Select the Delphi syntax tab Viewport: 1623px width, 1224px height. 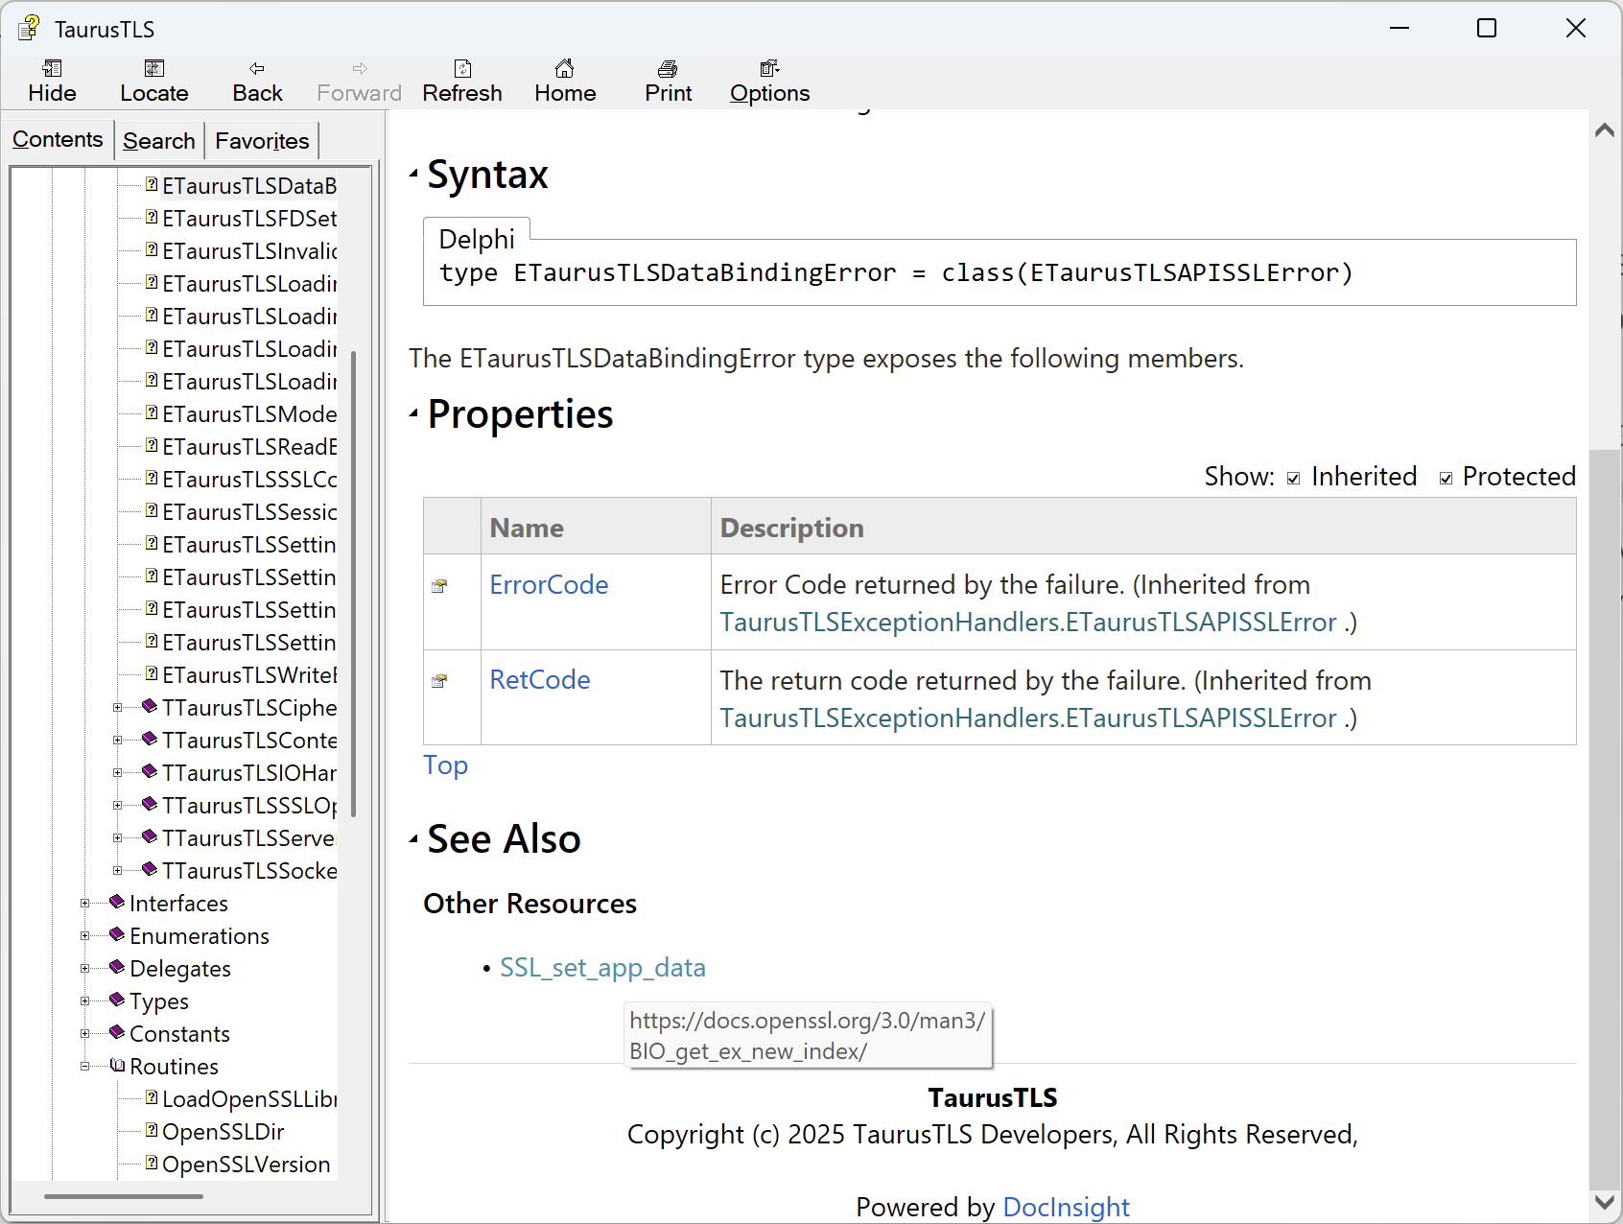pyautogui.click(x=477, y=239)
